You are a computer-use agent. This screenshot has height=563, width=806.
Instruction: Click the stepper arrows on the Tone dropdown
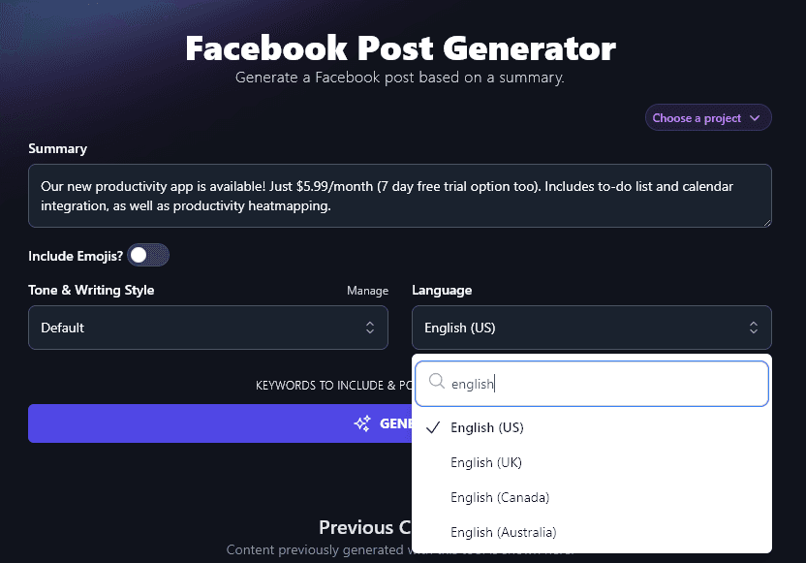(x=371, y=328)
